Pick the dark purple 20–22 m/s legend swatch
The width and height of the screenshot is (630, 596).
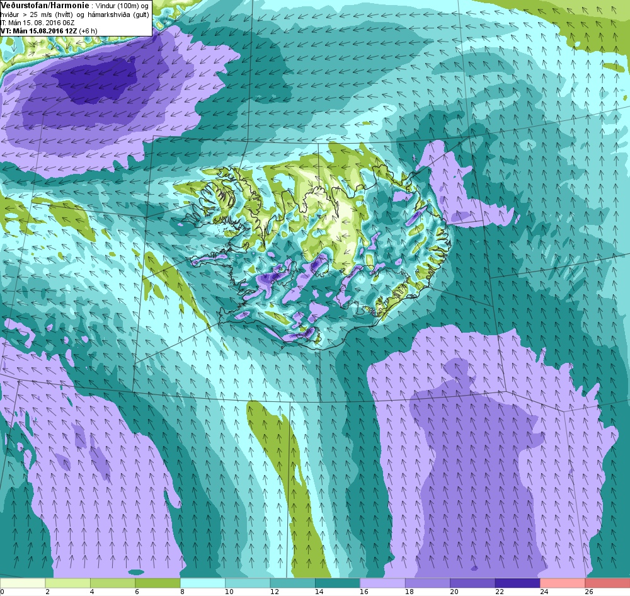coord(472,583)
